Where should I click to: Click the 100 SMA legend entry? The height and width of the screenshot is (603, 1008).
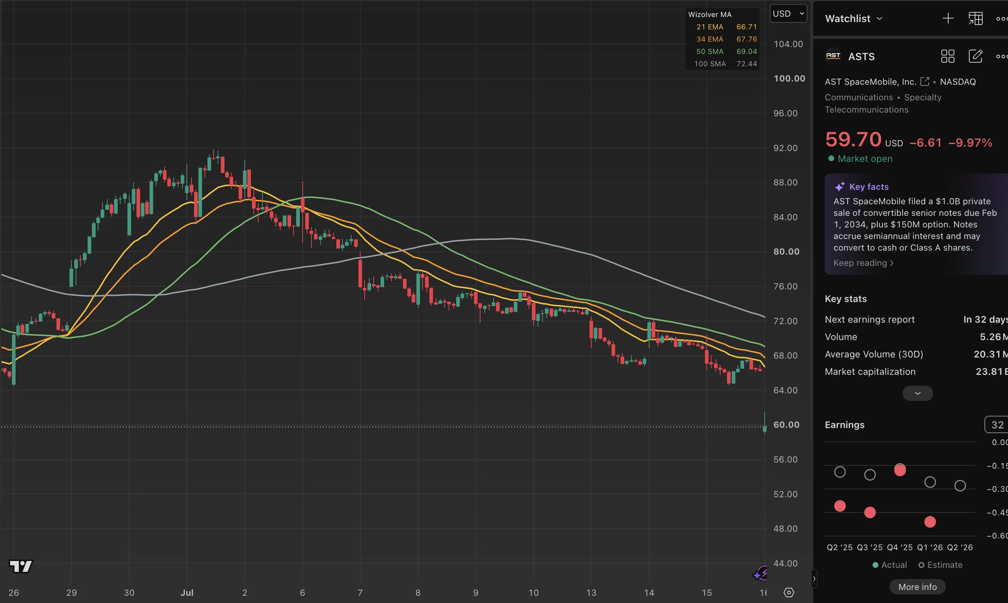(x=725, y=64)
